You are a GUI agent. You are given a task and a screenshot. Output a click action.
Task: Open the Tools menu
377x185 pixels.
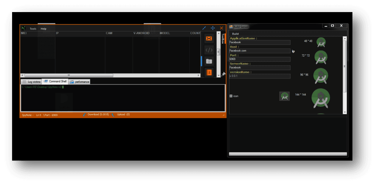[33, 29]
